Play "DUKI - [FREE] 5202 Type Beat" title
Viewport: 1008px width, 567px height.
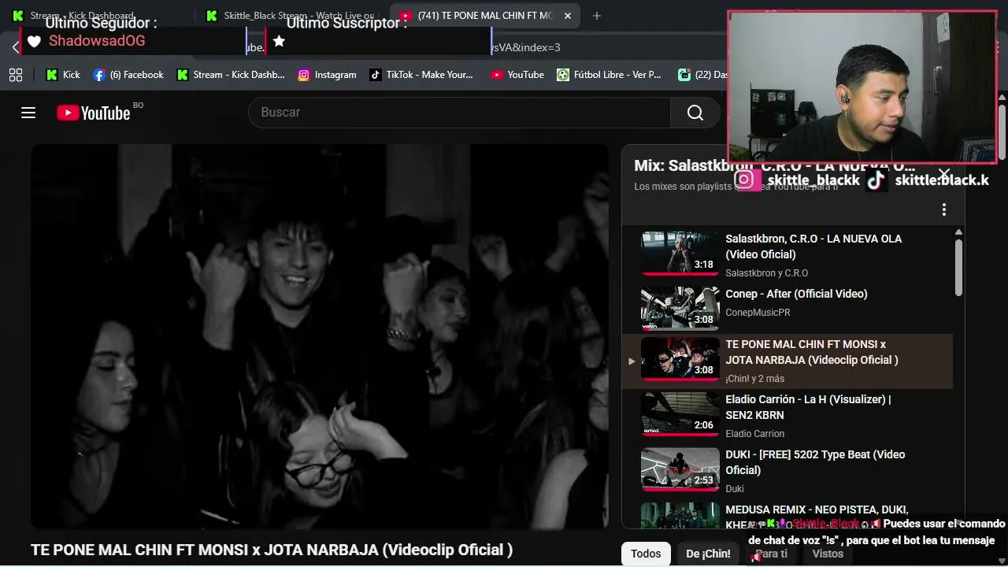point(815,462)
